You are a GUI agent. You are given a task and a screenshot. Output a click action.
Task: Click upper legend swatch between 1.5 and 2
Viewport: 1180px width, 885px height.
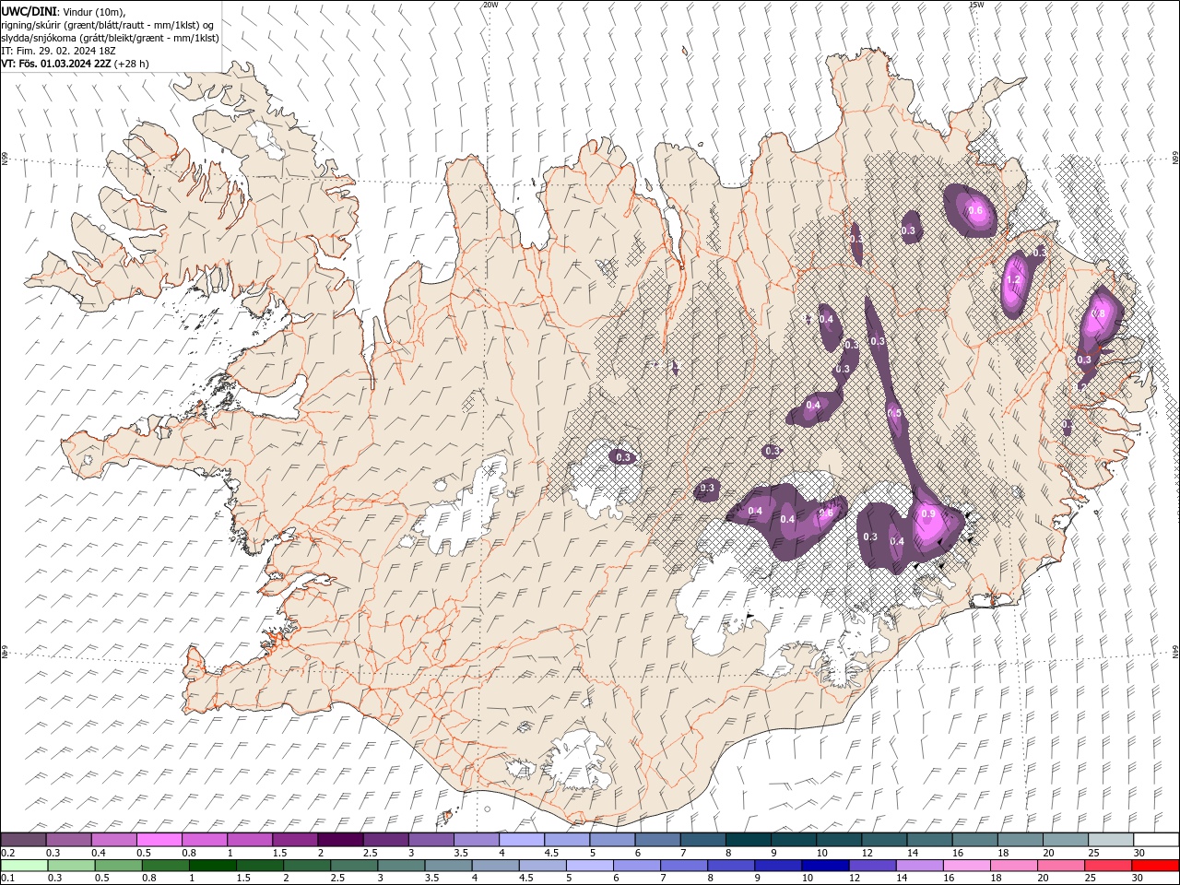[295, 839]
